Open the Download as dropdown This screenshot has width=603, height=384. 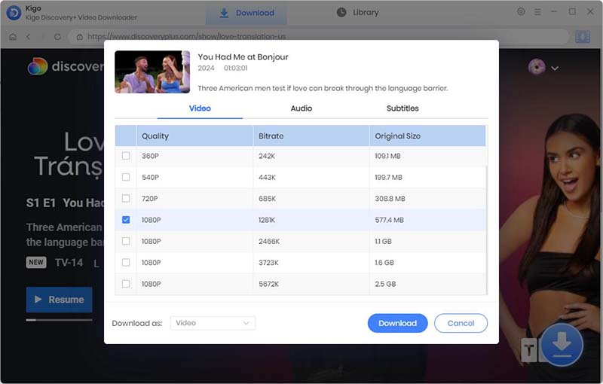coord(213,323)
